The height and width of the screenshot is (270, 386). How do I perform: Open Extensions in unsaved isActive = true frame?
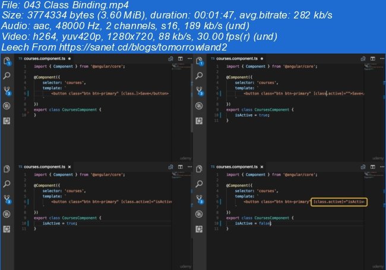point(199,121)
